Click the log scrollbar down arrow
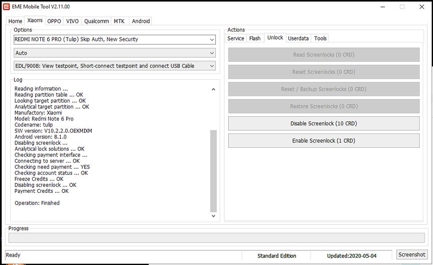The width and height of the screenshot is (433, 265). pos(213,216)
